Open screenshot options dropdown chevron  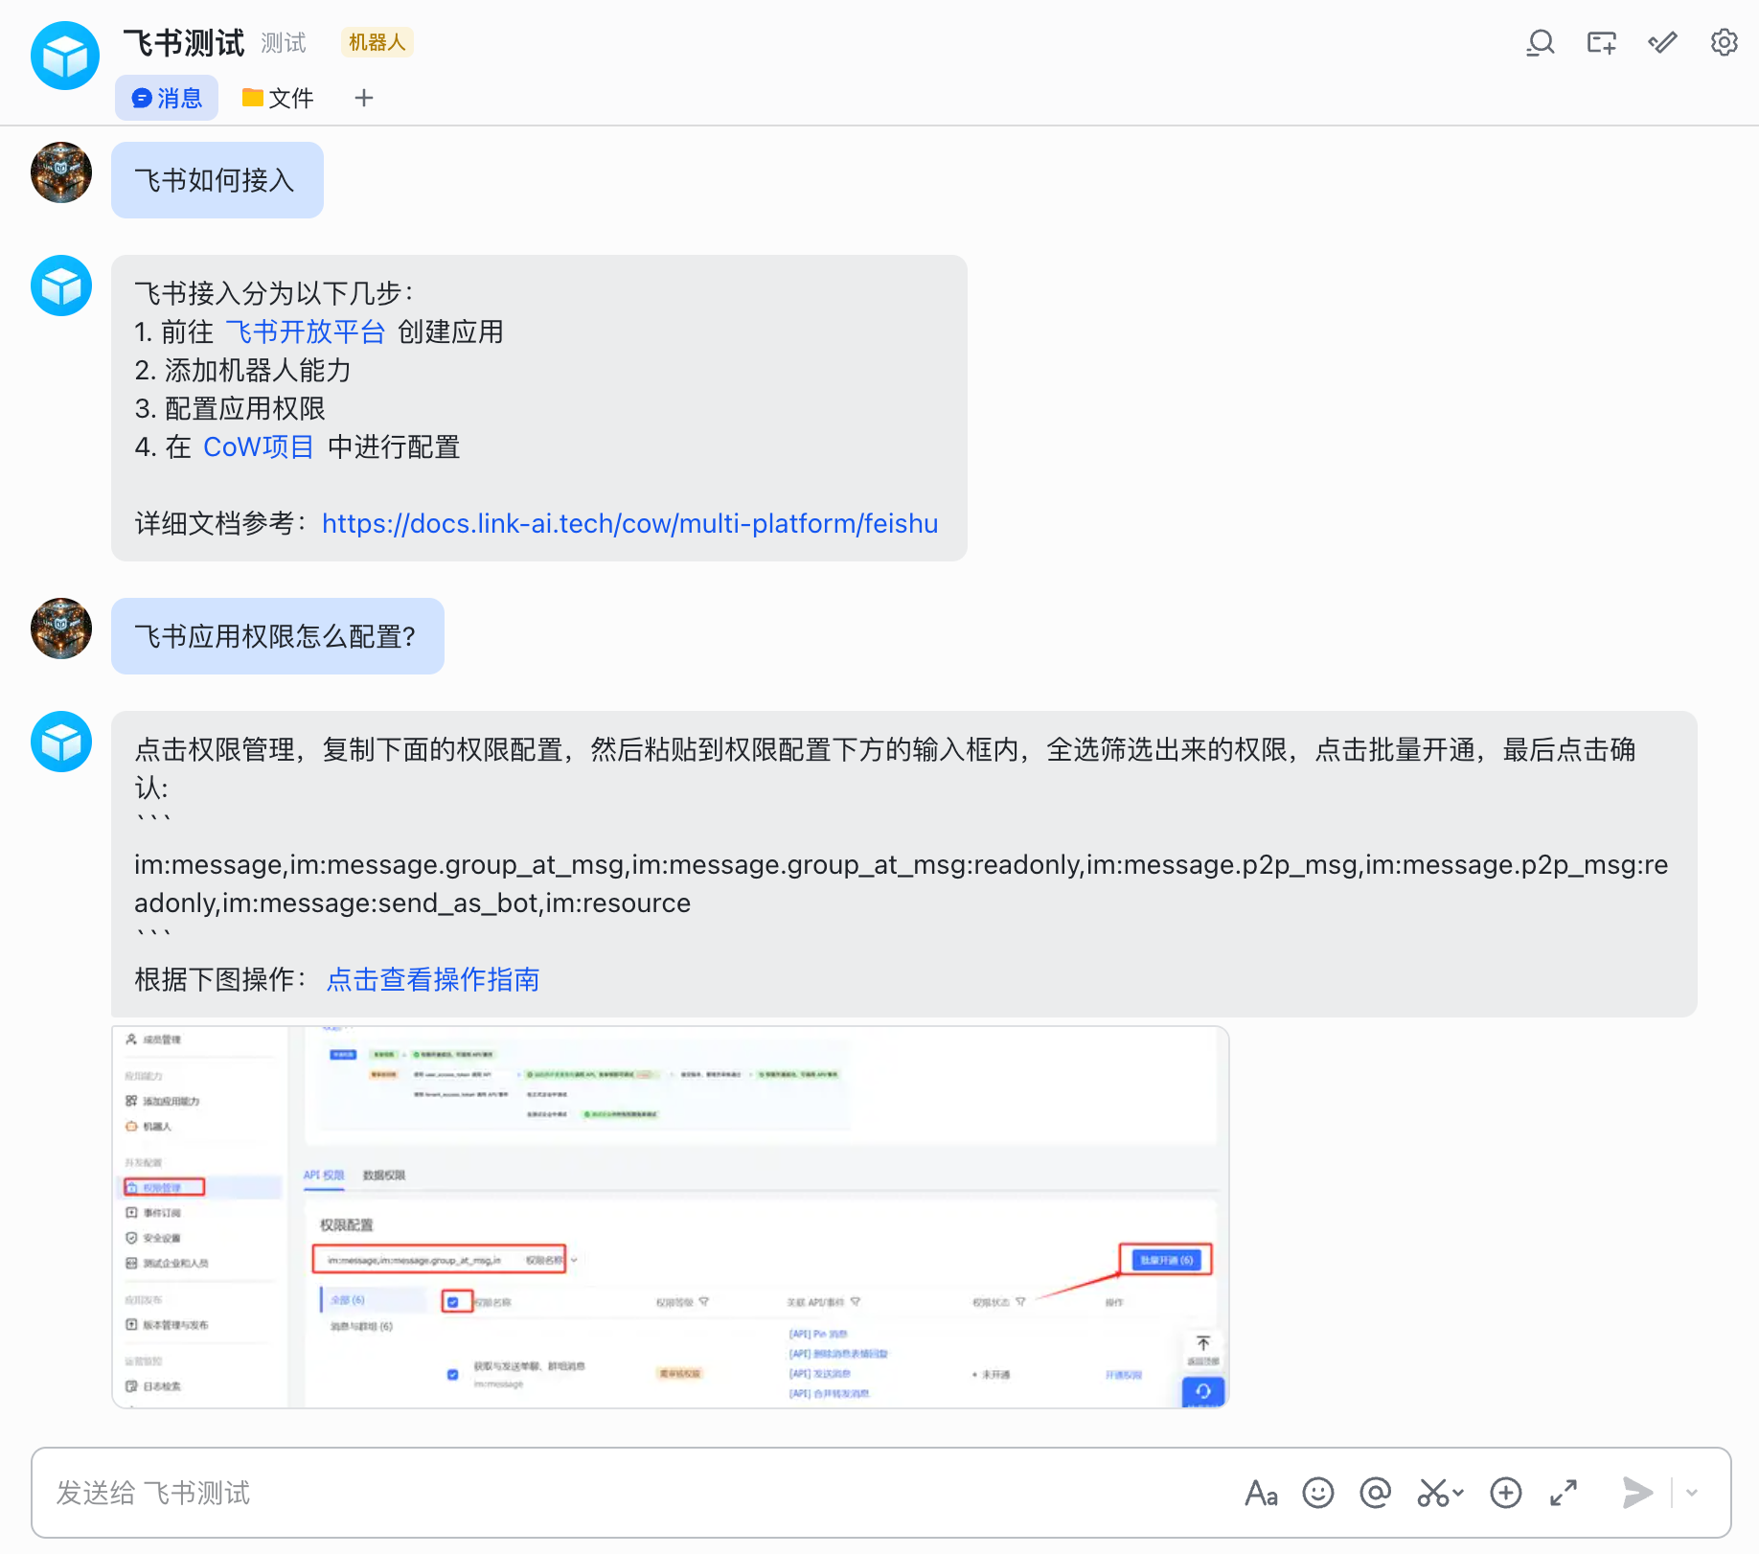[x=1458, y=1493]
